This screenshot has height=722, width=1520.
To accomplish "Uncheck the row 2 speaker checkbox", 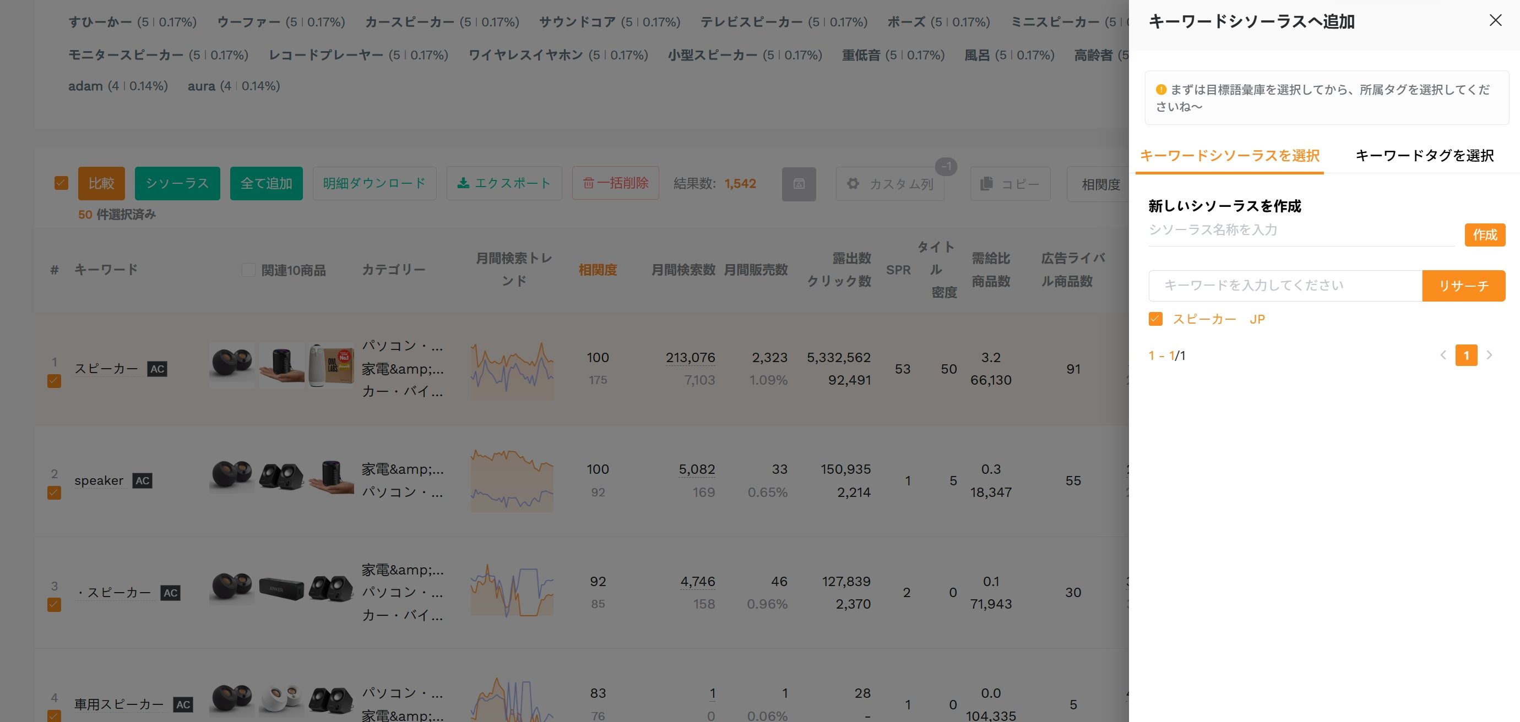I will (55, 493).
